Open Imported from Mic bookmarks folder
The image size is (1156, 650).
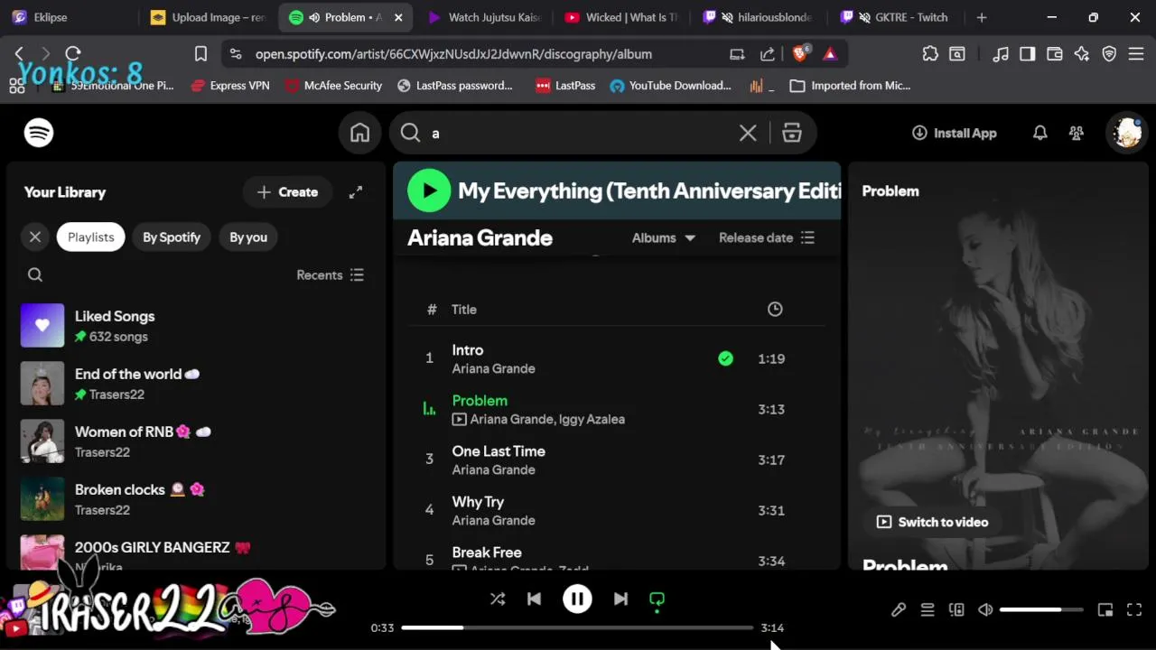pos(850,86)
